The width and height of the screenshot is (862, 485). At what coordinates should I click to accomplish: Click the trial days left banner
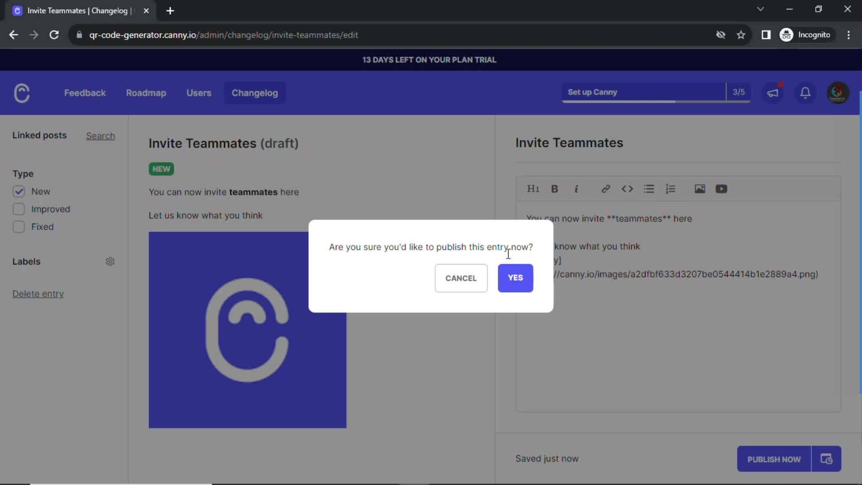click(x=430, y=60)
